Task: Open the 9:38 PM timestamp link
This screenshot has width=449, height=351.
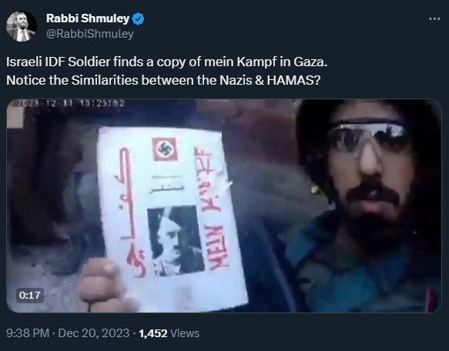Action: tap(28, 333)
